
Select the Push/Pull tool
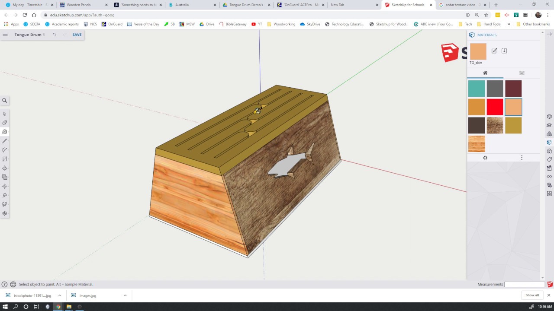(x=5, y=168)
